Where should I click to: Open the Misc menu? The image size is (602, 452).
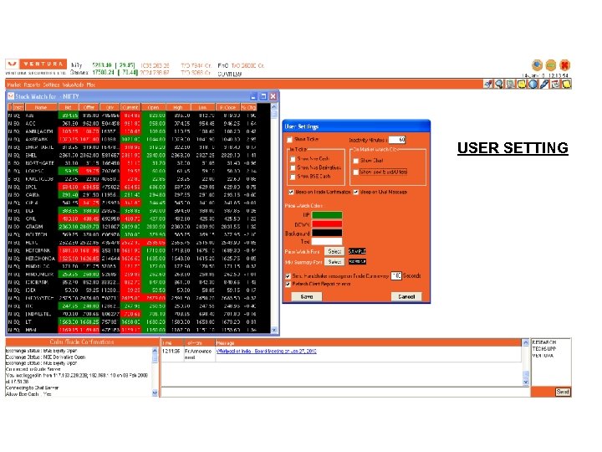91,85
